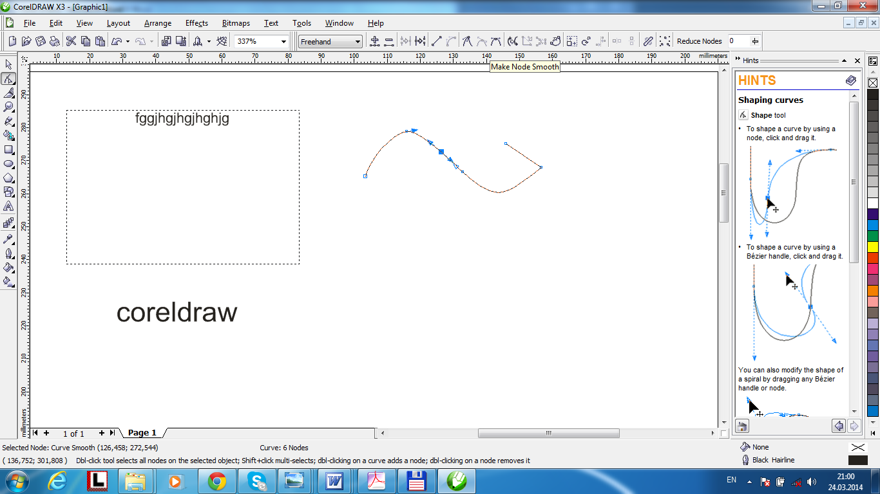Convert curve to line icon
880x494 pixels.
point(436,41)
